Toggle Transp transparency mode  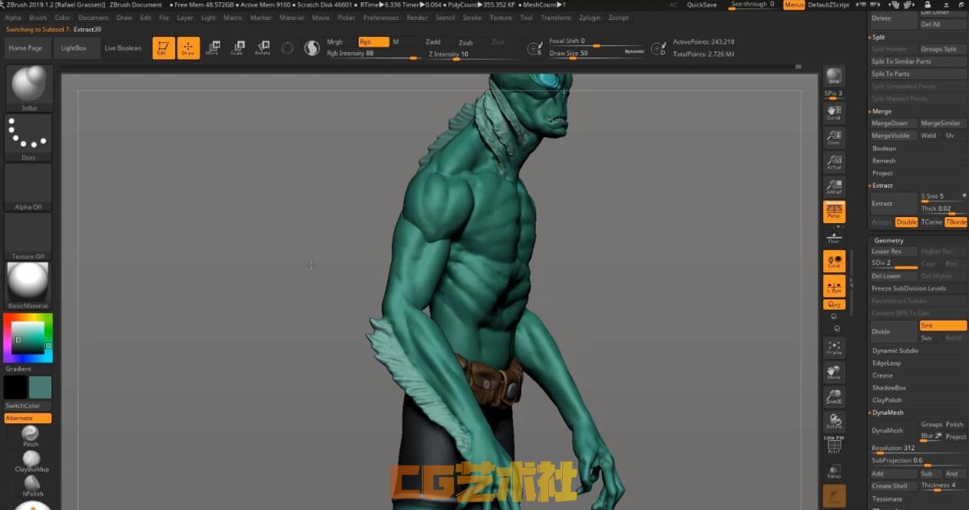[x=834, y=471]
